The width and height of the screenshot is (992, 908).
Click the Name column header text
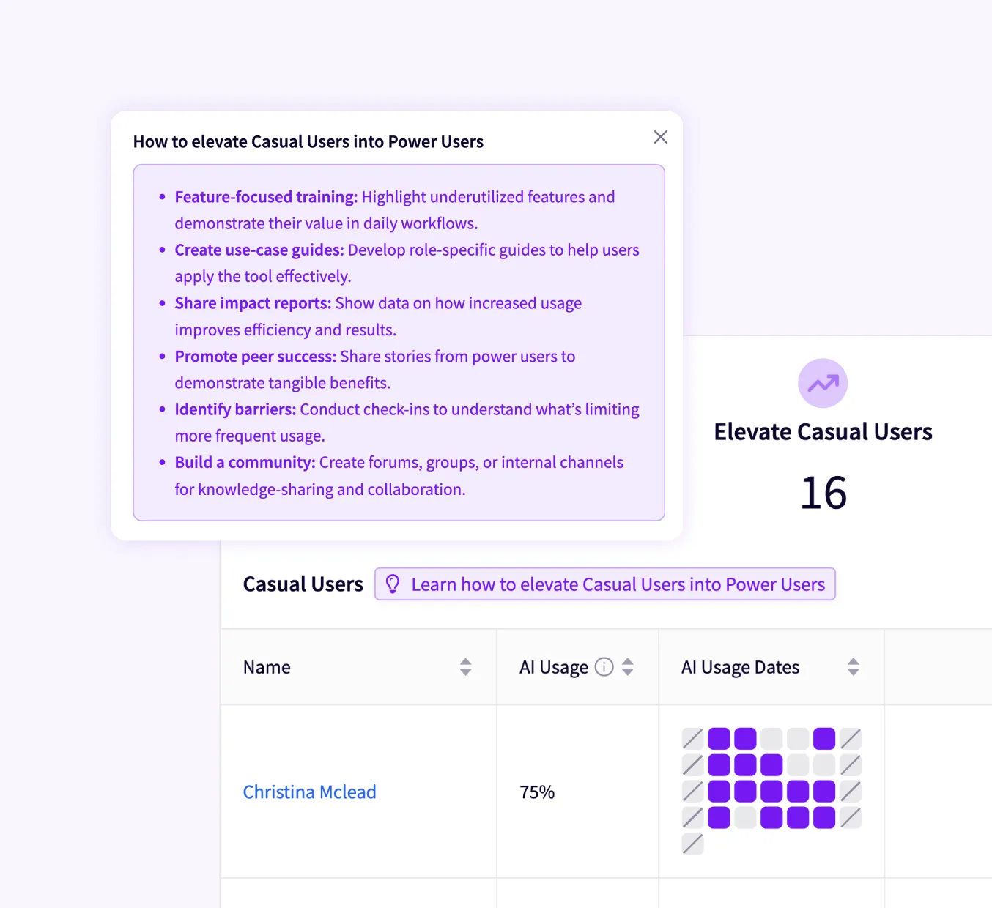[267, 667]
